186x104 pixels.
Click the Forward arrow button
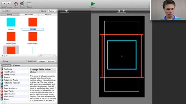click(x=9, y=4)
